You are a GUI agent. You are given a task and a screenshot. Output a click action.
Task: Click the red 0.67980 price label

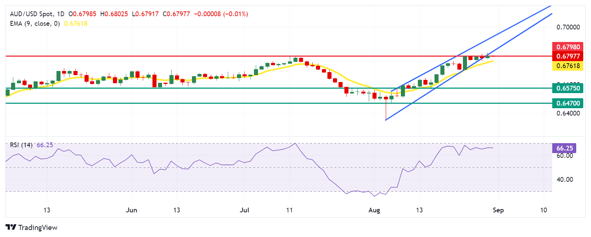[x=568, y=47]
